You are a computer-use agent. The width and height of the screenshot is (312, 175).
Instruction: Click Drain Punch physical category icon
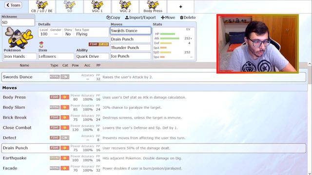[65, 148]
